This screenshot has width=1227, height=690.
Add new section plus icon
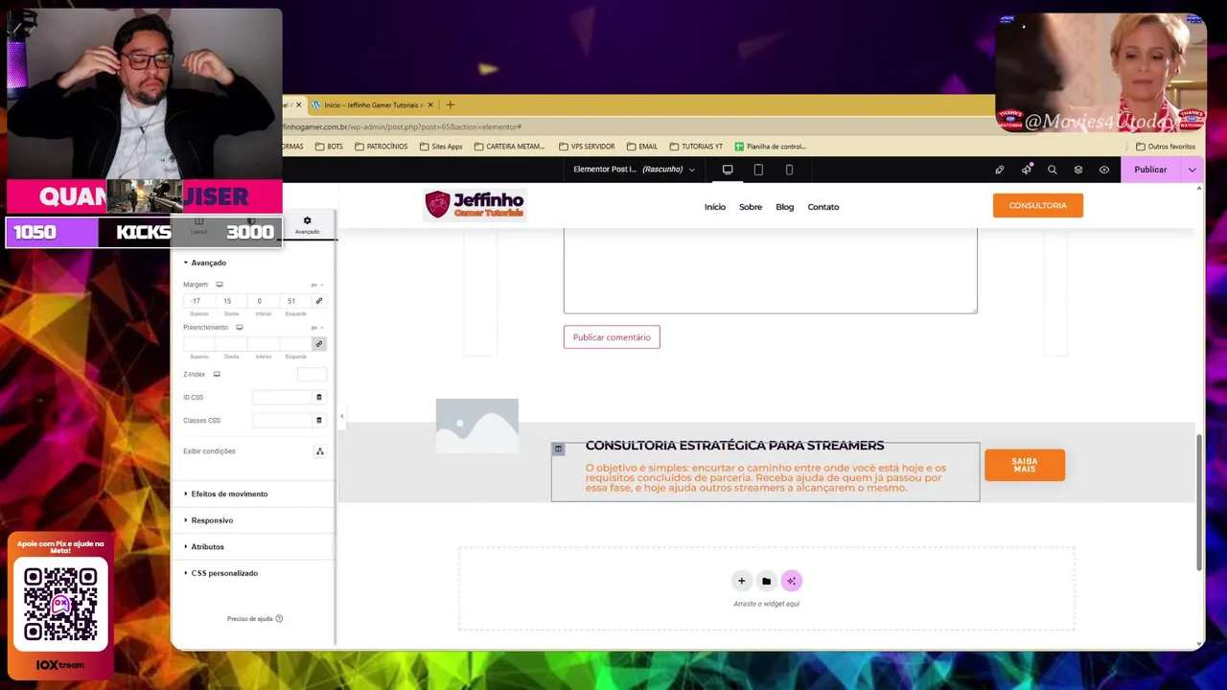[x=741, y=581]
